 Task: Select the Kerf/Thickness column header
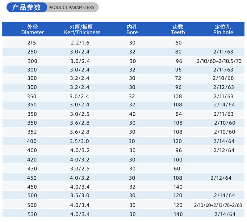(x=82, y=29)
